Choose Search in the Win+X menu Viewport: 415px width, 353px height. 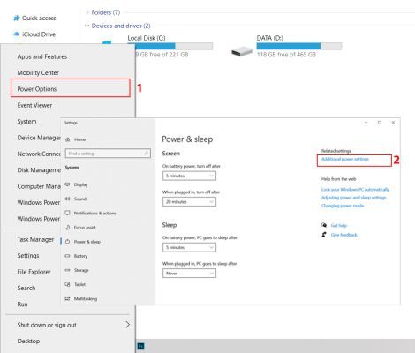click(26, 288)
